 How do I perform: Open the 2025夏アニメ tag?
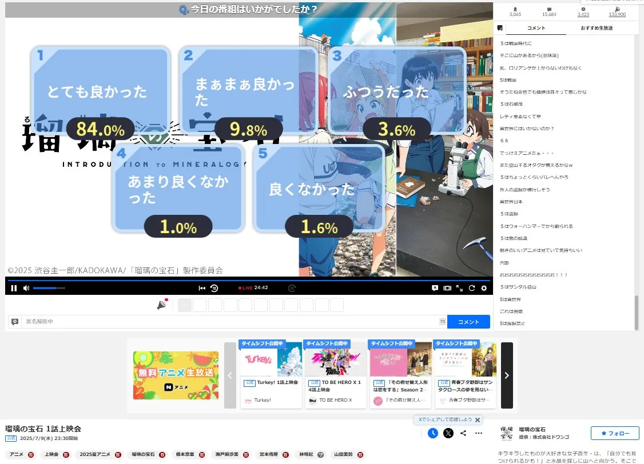[x=95, y=454]
